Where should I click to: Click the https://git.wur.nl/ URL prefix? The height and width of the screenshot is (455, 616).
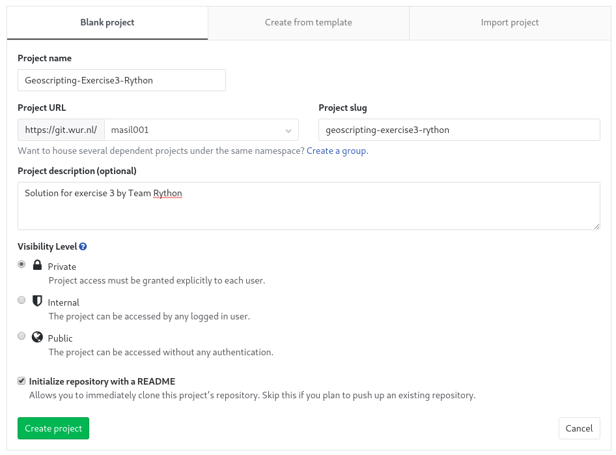[x=61, y=130]
